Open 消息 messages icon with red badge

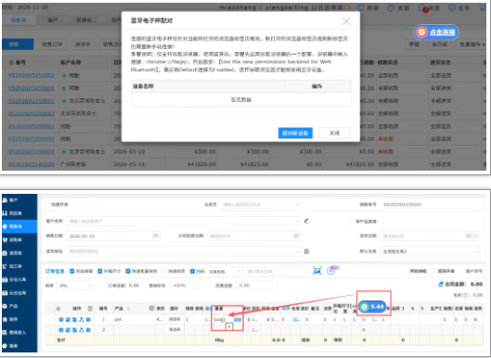pos(422,8)
